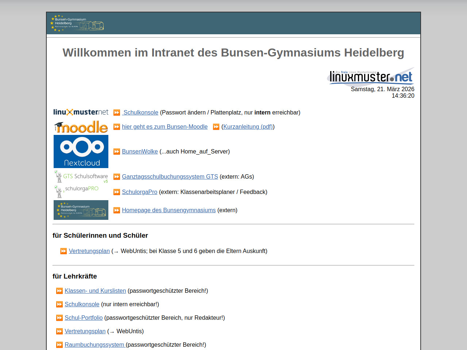
Task: Open the Nextcloud logo tile
Action: pyautogui.click(x=81, y=151)
